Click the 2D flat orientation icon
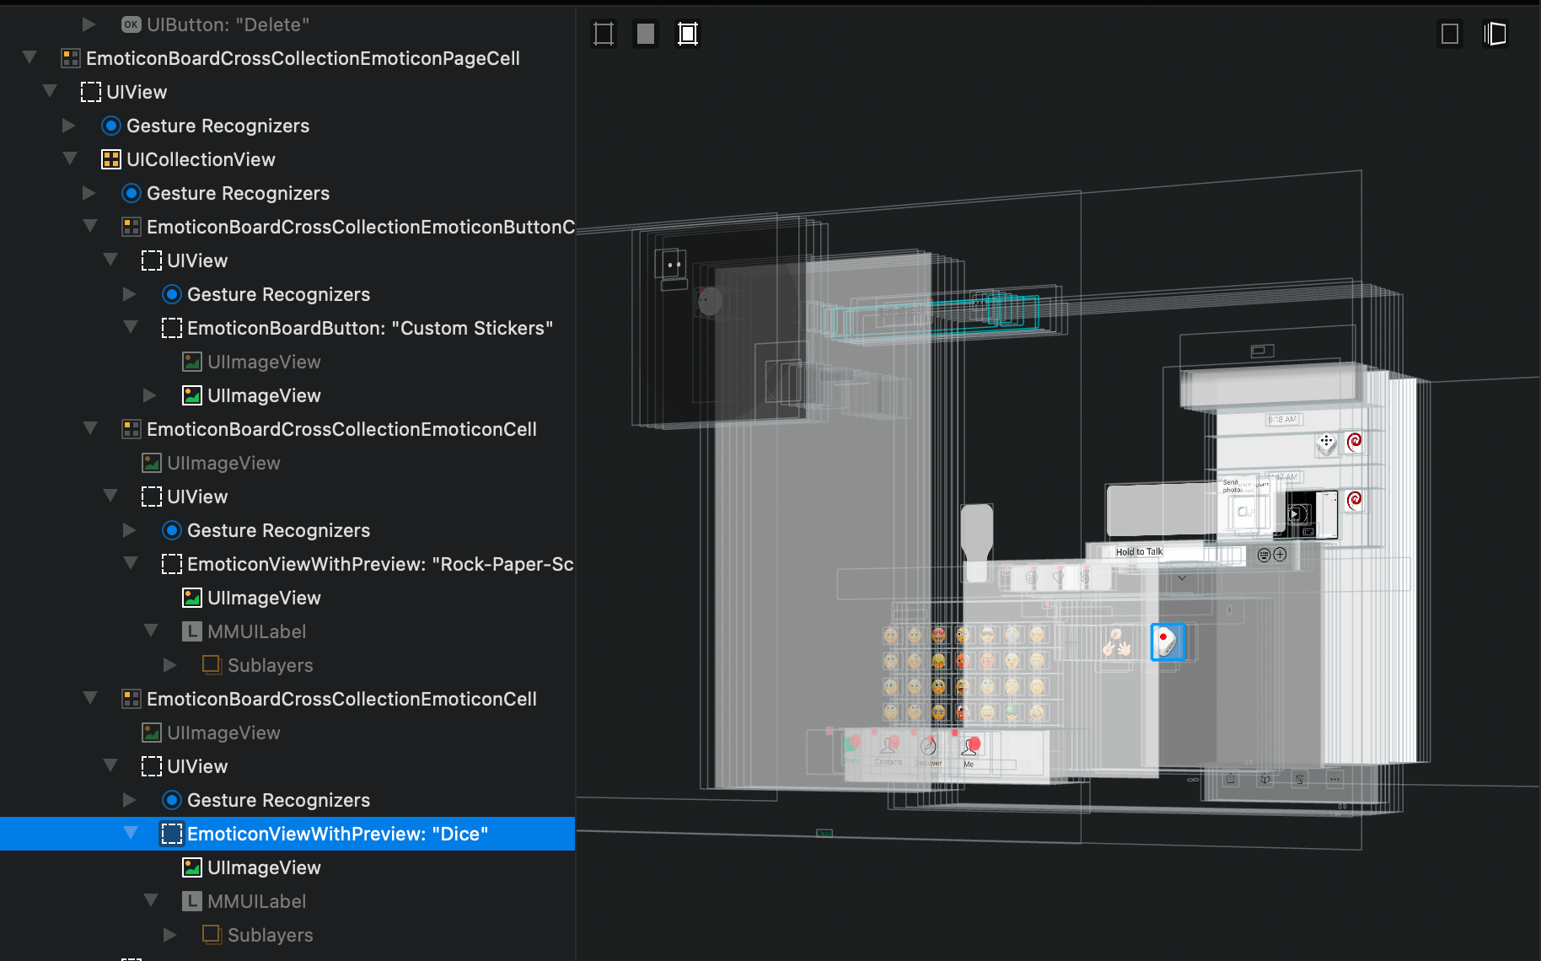 [x=1450, y=34]
